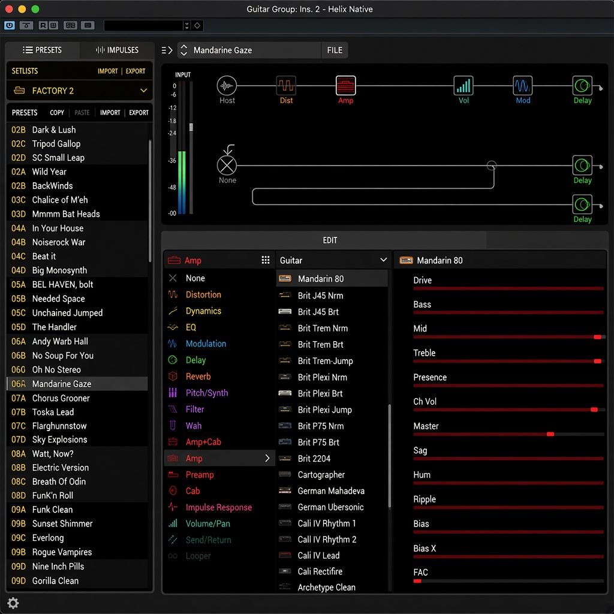Select preset 07B Toska Lead
This screenshot has height=614, width=614.
click(x=77, y=412)
